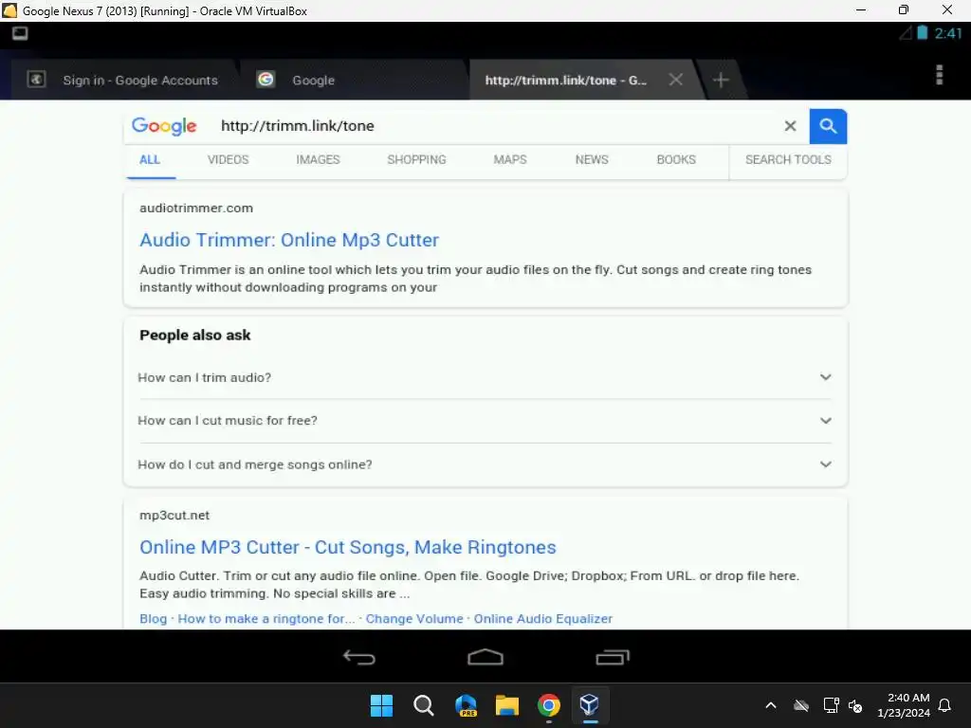The height and width of the screenshot is (728, 971).
Task: Click the Sign in tab favicon
Action: (37, 80)
